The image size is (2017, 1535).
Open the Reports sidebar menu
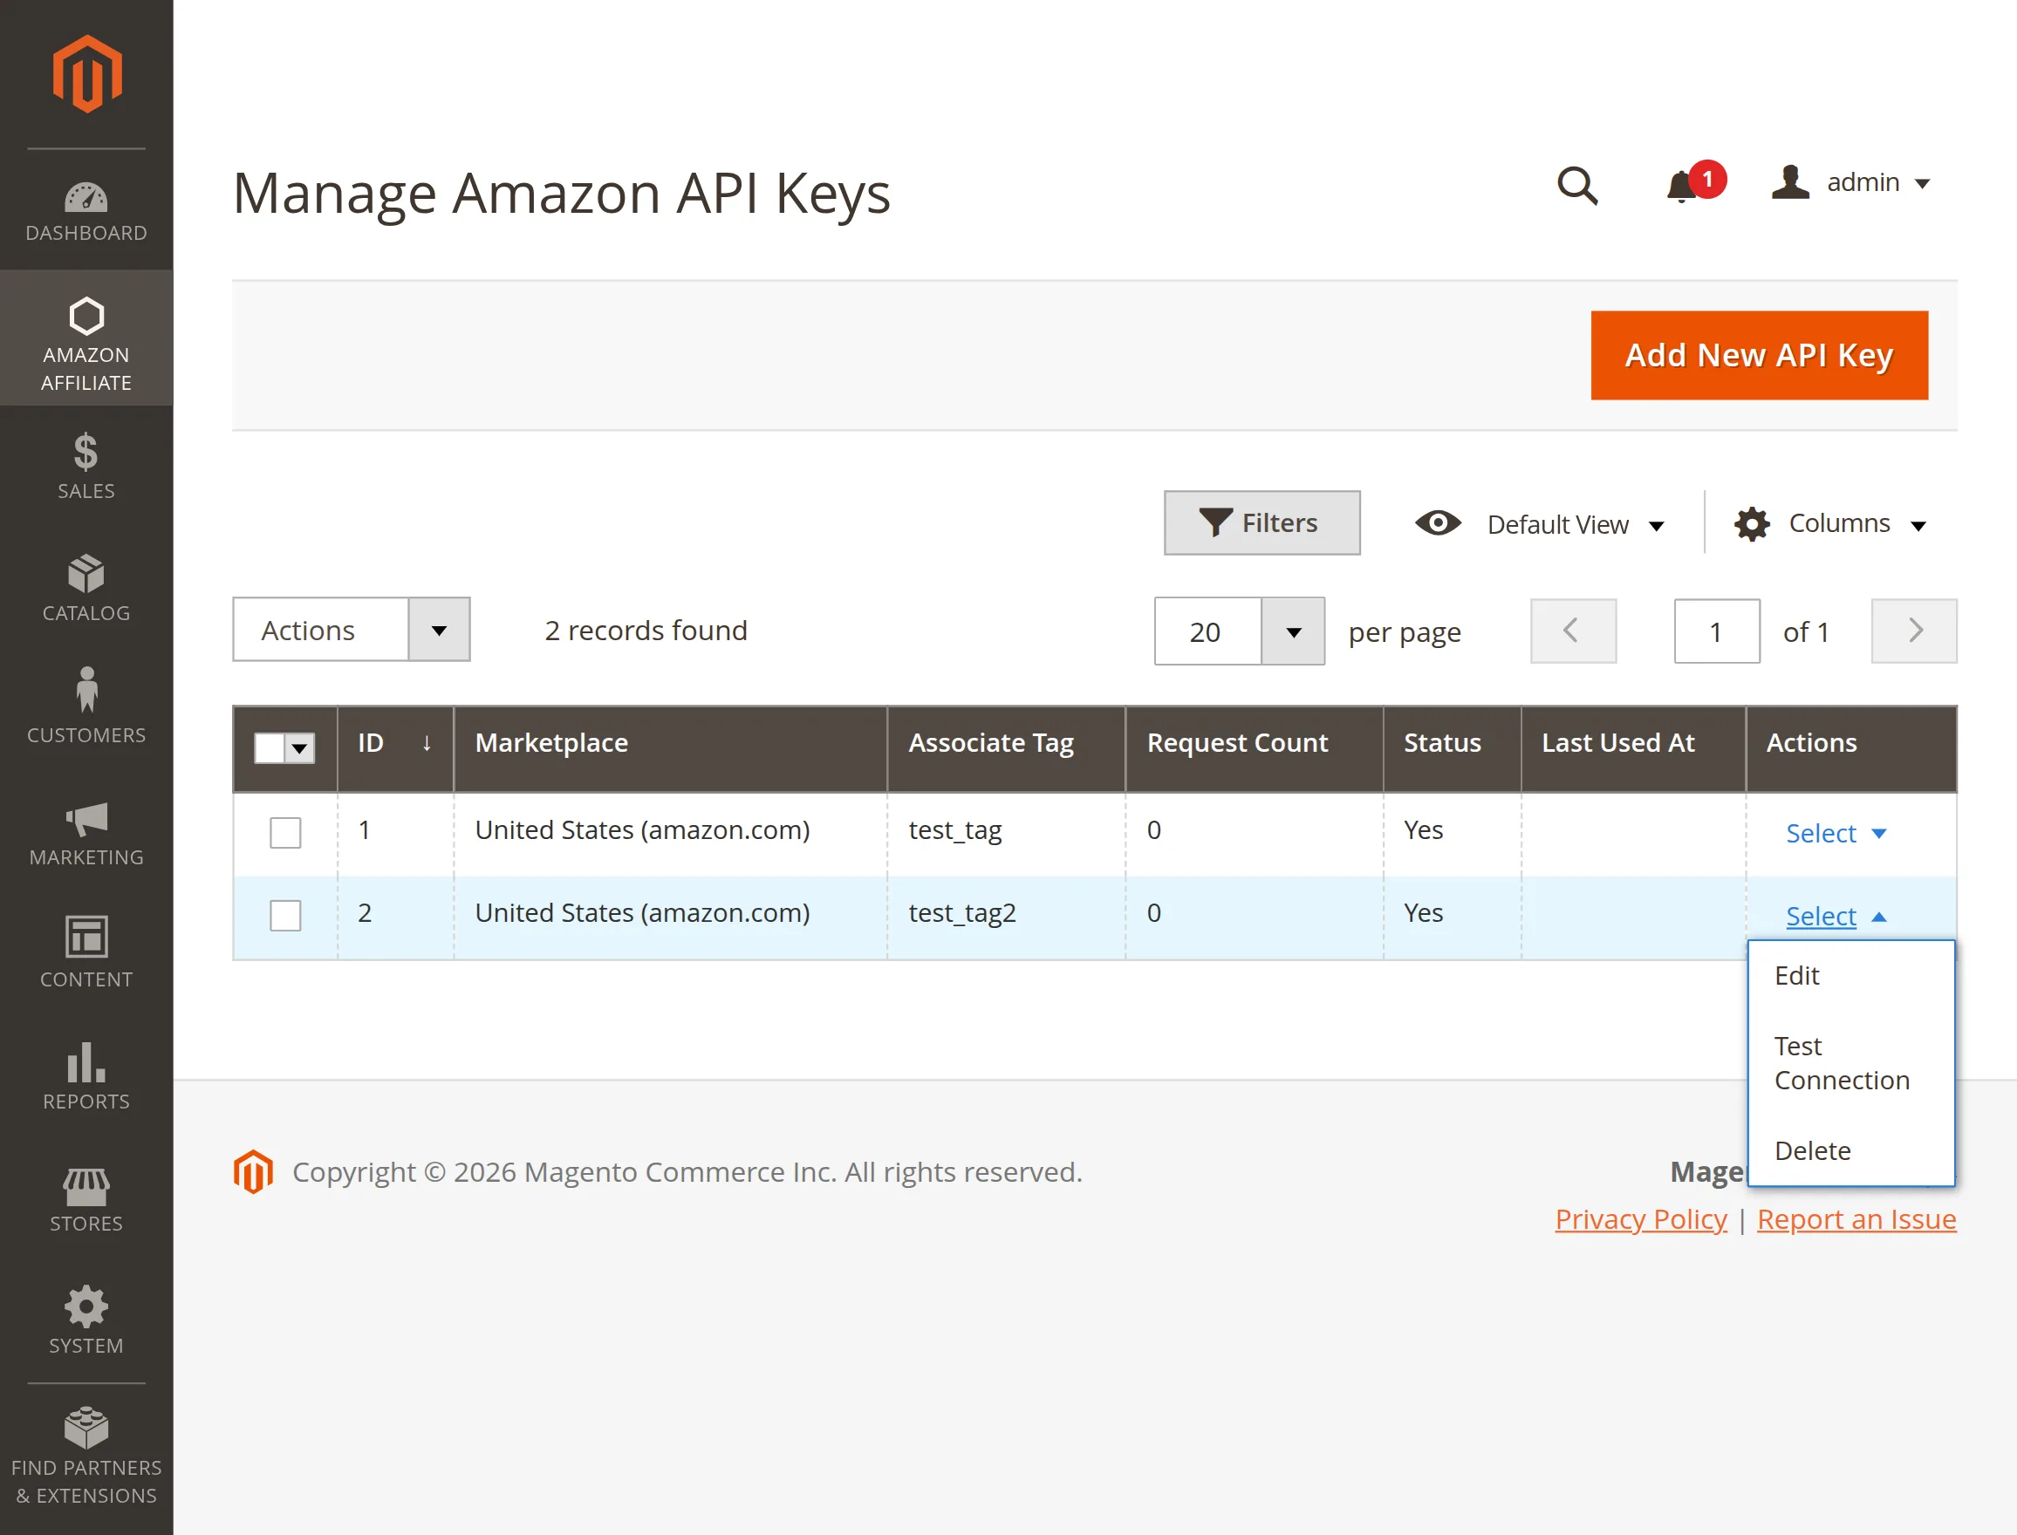pyautogui.click(x=85, y=1076)
